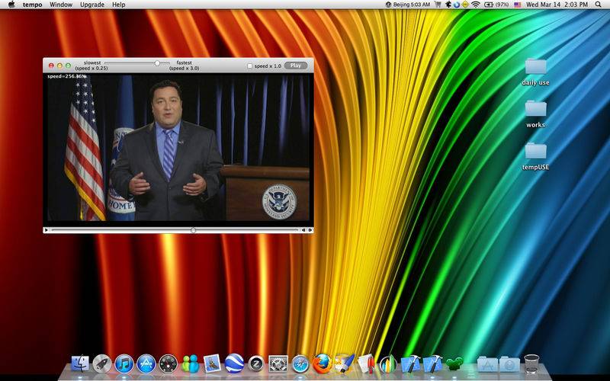Open the Downloads folder stack in dock
Screen dimensions: 610x381
(509, 364)
